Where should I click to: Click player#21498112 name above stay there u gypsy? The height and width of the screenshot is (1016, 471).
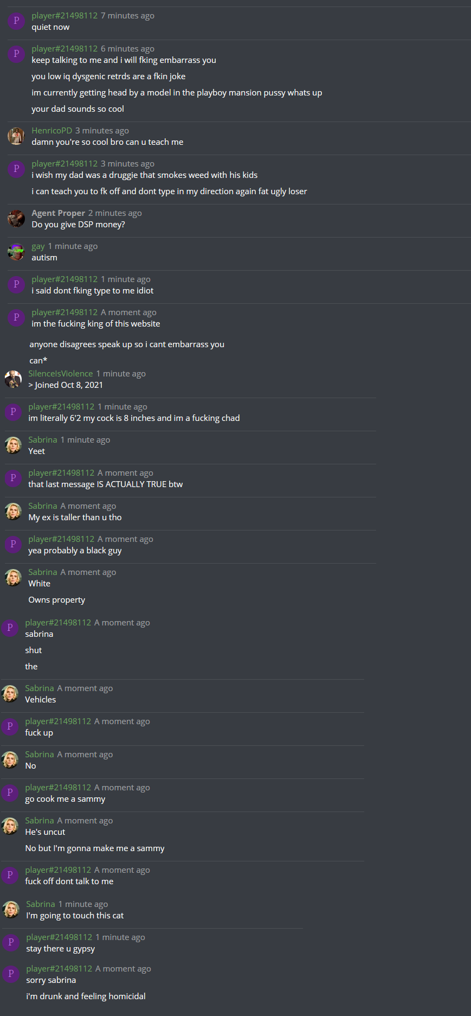coord(59,937)
